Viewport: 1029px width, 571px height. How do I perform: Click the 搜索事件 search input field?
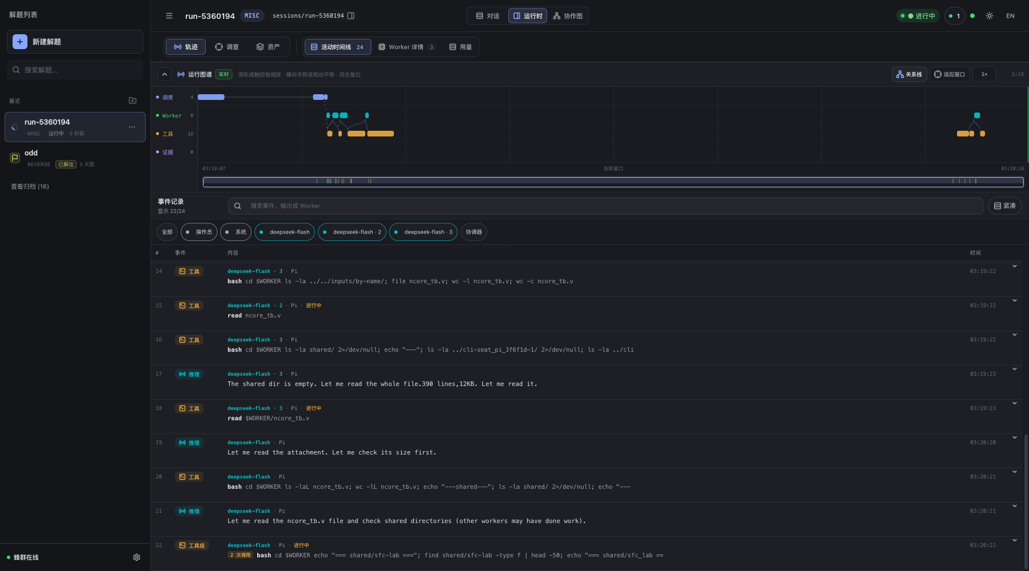605,206
